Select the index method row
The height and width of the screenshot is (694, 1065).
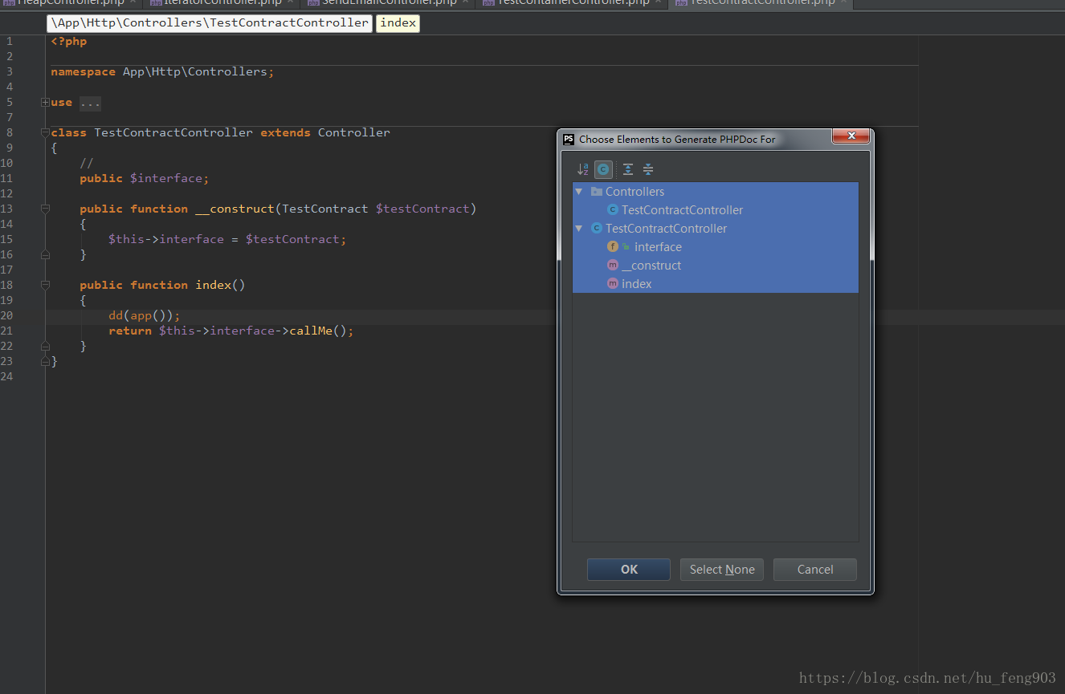click(x=716, y=284)
